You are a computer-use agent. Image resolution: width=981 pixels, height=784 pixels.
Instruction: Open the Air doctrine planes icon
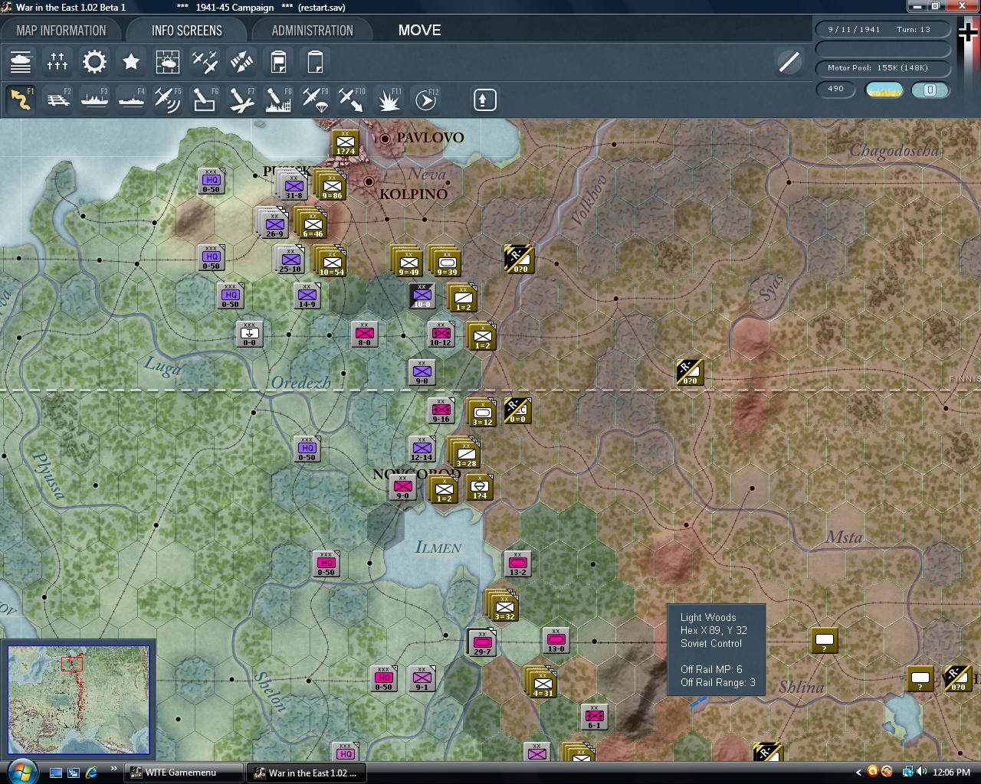tap(205, 62)
